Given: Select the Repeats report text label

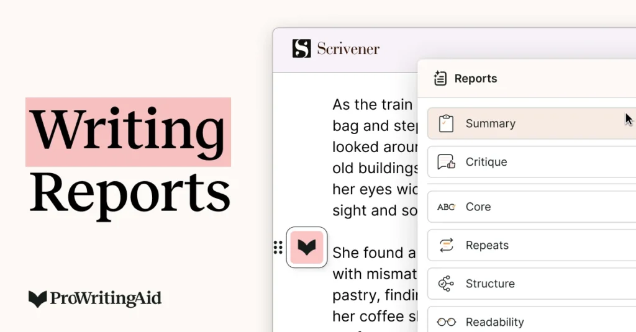Looking at the screenshot, I should pos(487,245).
